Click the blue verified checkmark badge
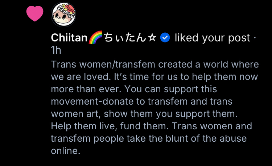The width and height of the screenshot is (272, 166). [x=165, y=37]
